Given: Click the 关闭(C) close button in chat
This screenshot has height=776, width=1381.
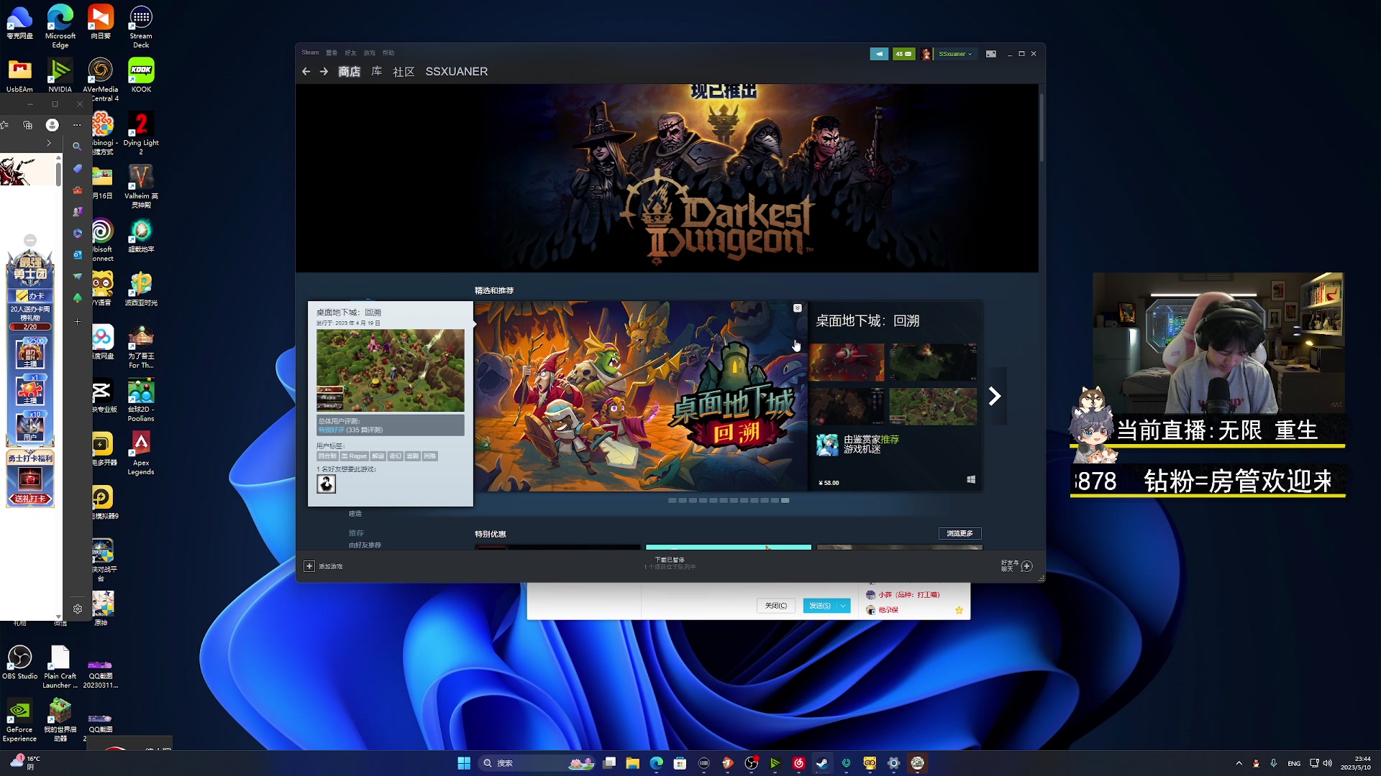Looking at the screenshot, I should tap(775, 606).
